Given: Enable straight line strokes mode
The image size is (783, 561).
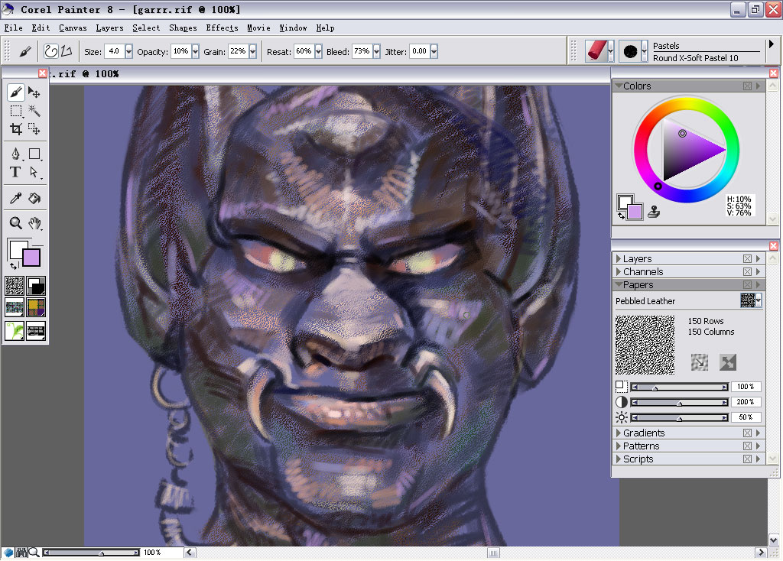Looking at the screenshot, I should (67, 51).
